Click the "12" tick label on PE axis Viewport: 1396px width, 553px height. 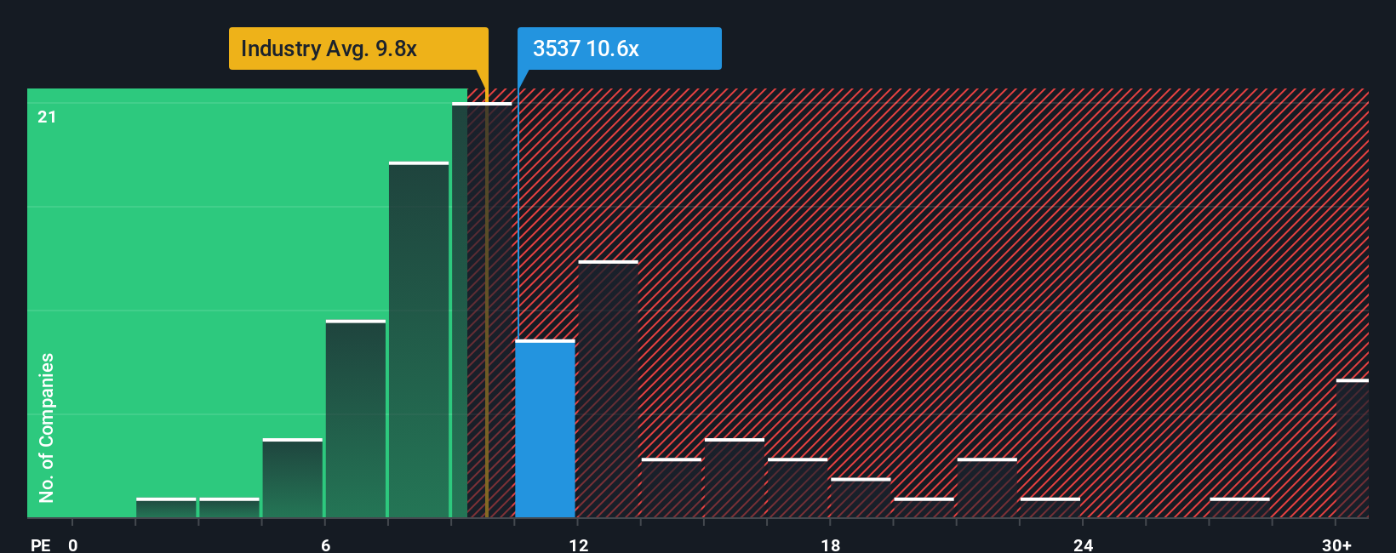(x=579, y=544)
